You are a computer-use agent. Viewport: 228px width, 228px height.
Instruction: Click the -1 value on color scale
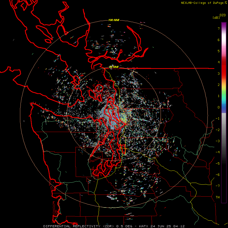(218, 119)
